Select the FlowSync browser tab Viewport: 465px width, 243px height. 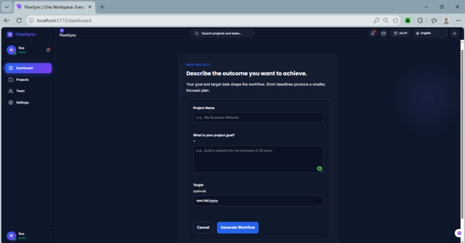tap(54, 7)
